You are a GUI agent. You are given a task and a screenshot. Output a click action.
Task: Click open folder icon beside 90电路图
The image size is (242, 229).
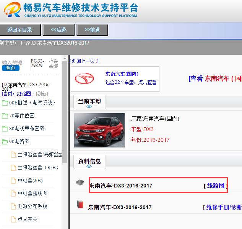pyautogui.click(x=5, y=141)
